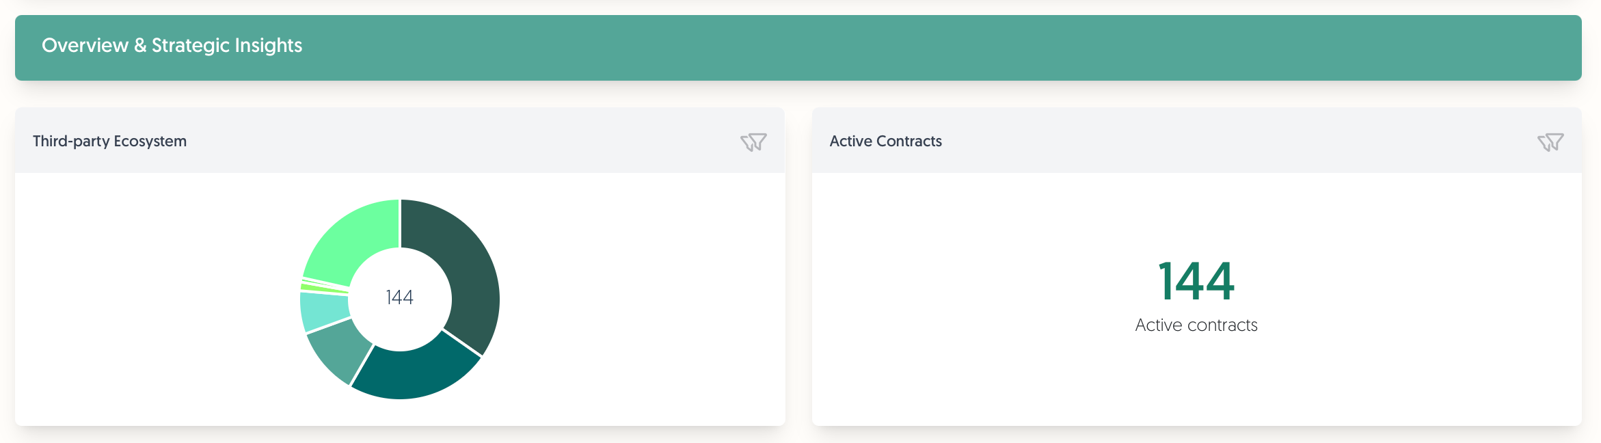Open the Third-party Ecosystem filter icon
The width and height of the screenshot is (1601, 443).
point(753,142)
